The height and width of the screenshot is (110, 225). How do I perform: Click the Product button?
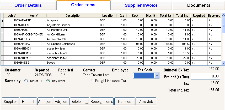click(28, 101)
